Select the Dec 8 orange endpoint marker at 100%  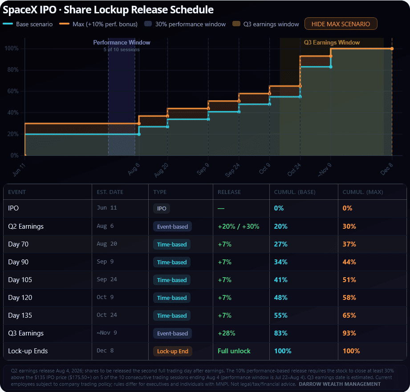pyautogui.click(x=392, y=48)
